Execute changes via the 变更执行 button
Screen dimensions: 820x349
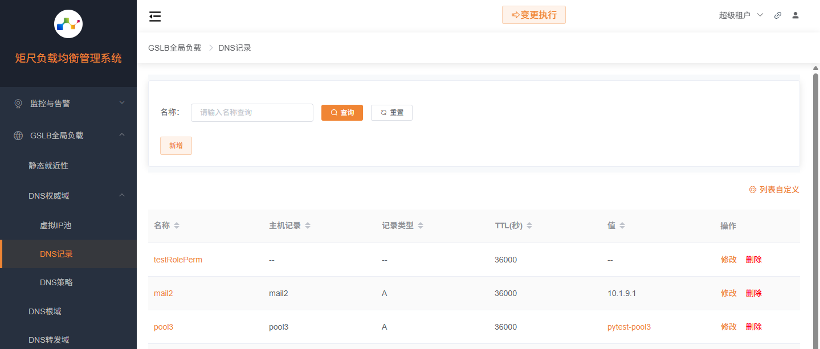tap(533, 15)
